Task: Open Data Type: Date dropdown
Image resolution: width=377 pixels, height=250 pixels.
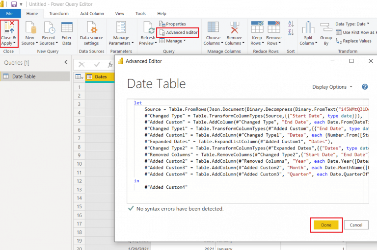Action: 352,24
